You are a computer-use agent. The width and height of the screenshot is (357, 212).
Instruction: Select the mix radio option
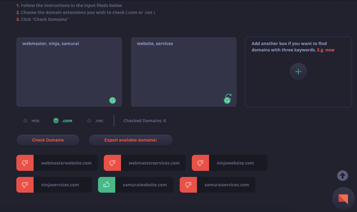pos(25,120)
